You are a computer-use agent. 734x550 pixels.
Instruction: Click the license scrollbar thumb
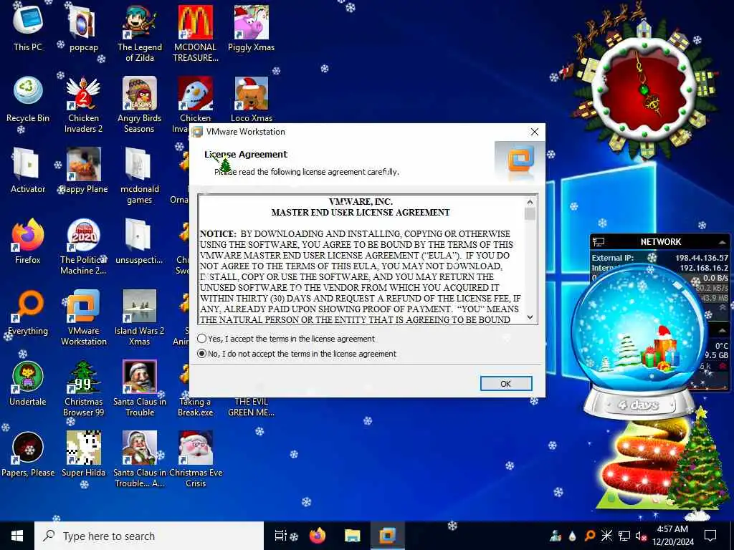pyautogui.click(x=530, y=213)
